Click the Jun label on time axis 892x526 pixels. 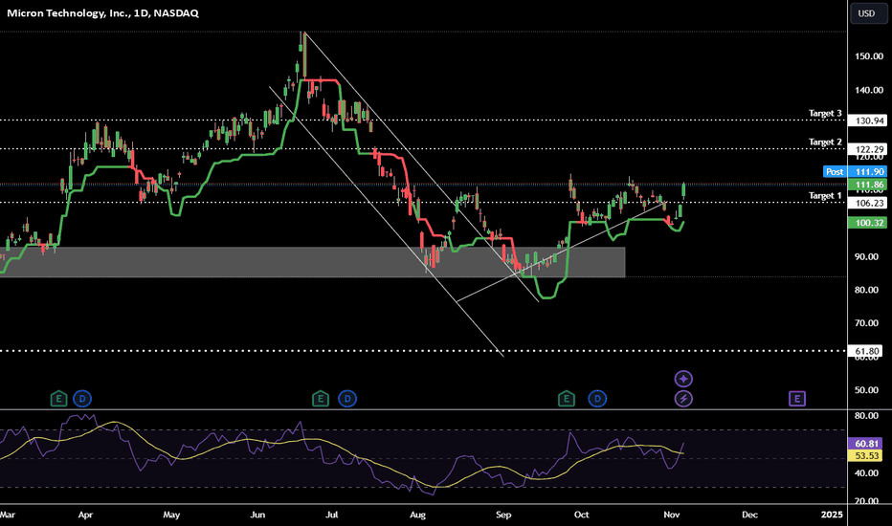(257, 515)
